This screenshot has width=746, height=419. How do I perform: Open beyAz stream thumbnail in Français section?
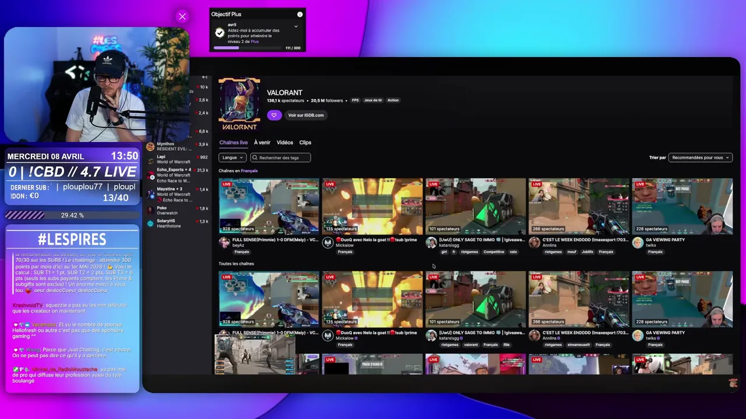tap(269, 206)
